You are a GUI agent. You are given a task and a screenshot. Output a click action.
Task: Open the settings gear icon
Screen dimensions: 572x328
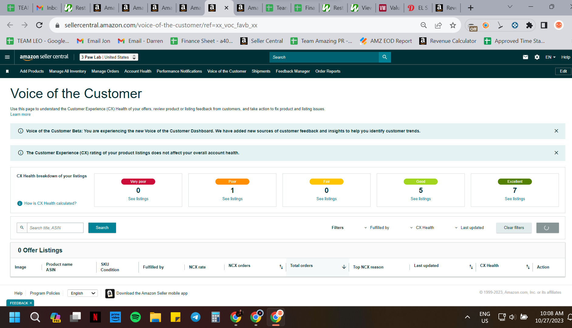pyautogui.click(x=537, y=57)
